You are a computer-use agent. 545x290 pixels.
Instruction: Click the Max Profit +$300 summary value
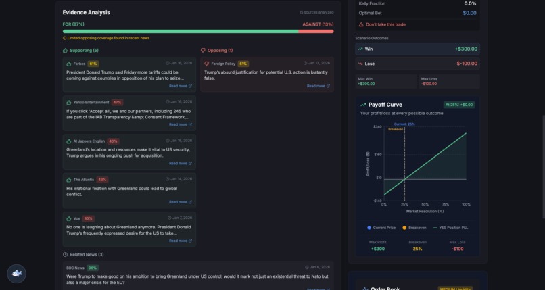[378, 249]
